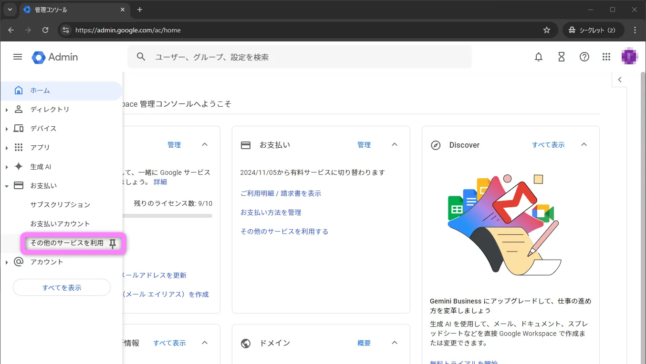
Task: Select the 管理コンソール browser tab
Action: pyautogui.click(x=74, y=10)
